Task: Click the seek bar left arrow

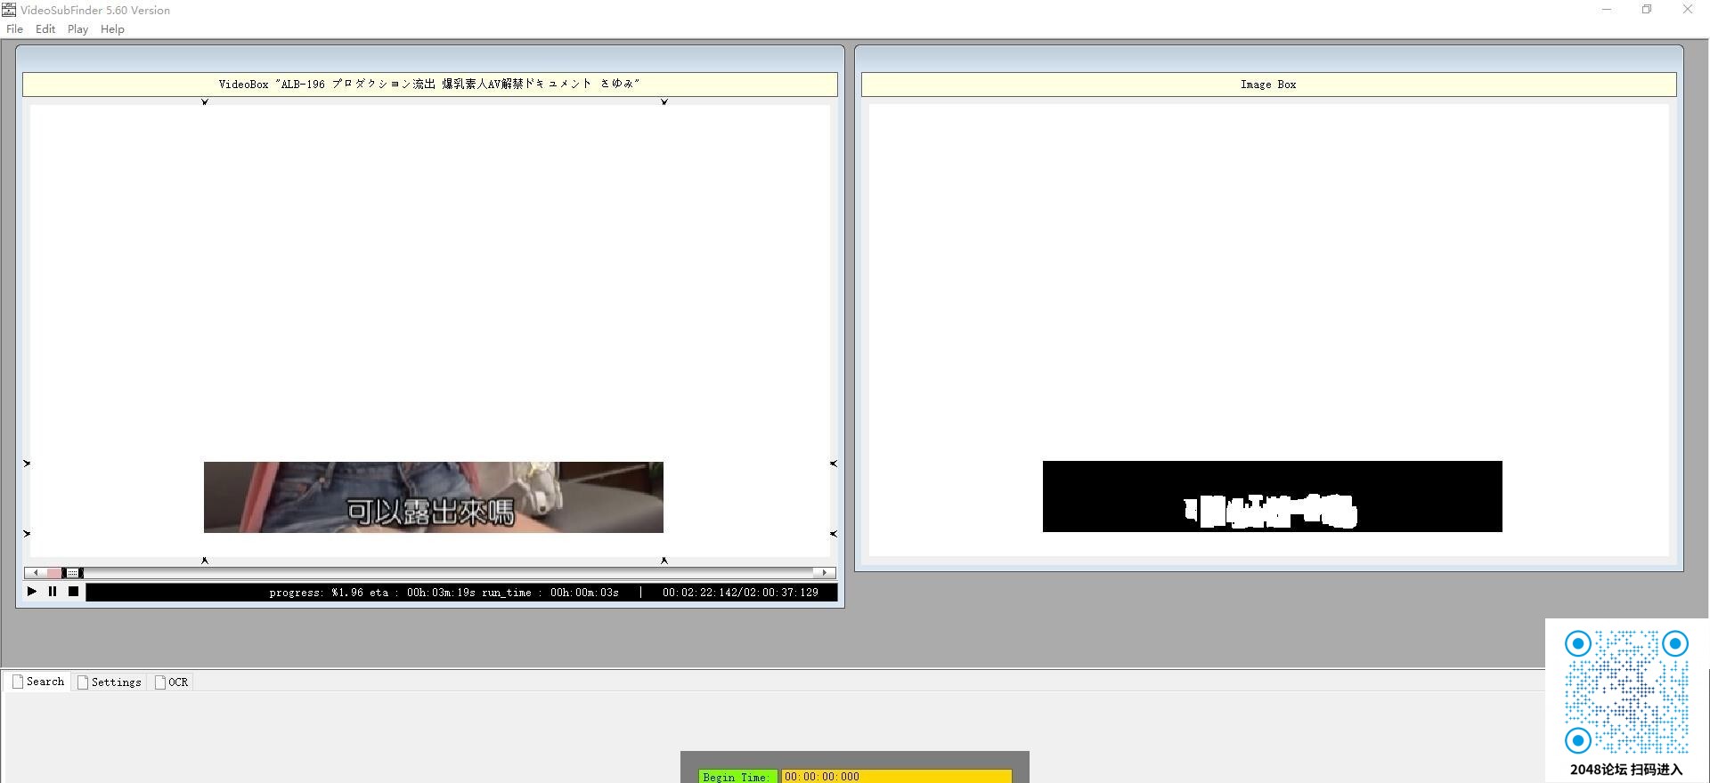Action: pyautogui.click(x=35, y=573)
